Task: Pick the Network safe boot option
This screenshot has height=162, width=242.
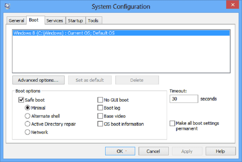Action: [28, 132]
